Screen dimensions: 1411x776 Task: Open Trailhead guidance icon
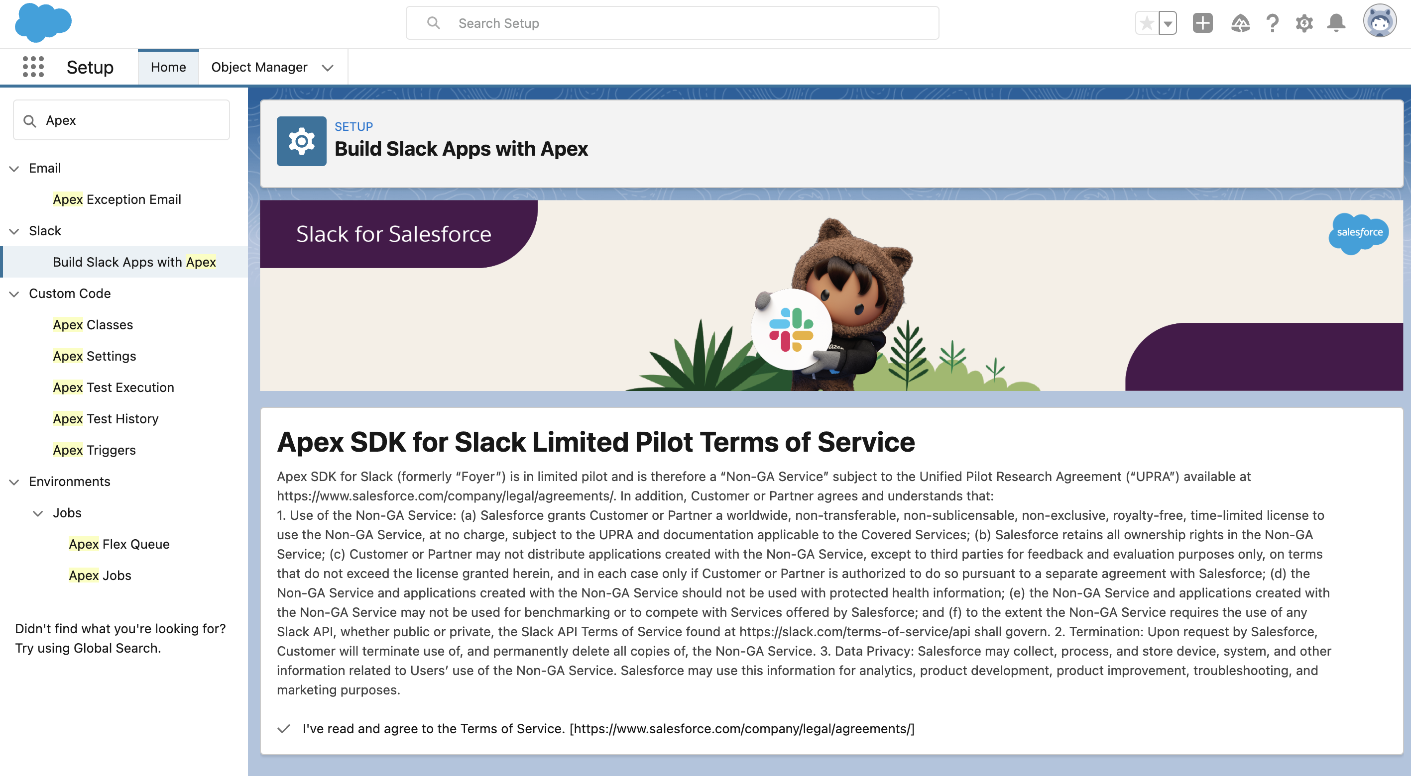coord(1240,23)
